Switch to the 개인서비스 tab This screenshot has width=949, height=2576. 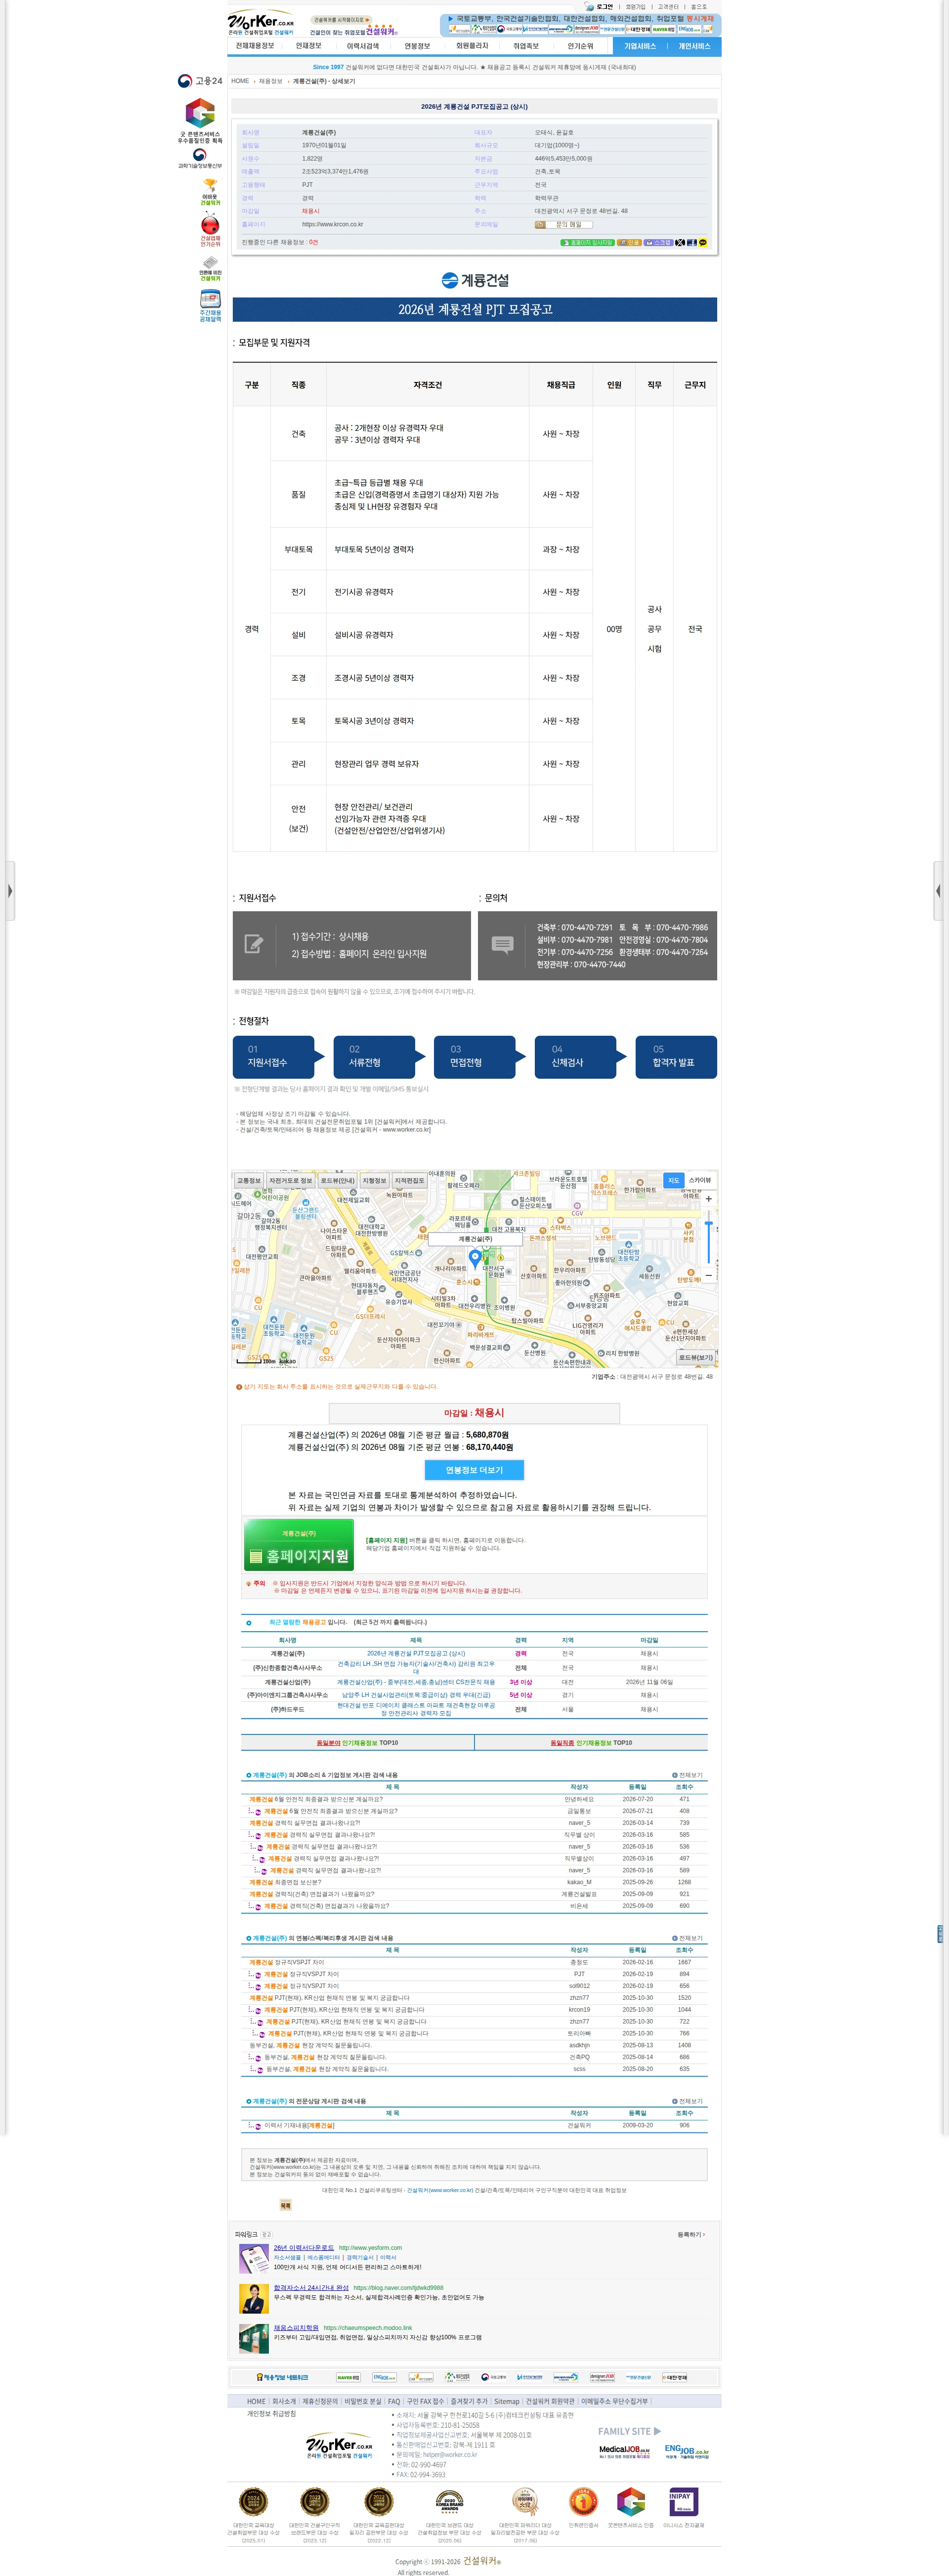(694, 46)
